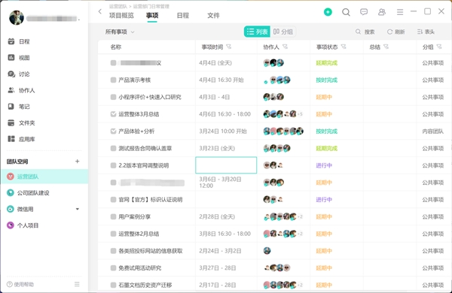Open the chat message icon
This screenshot has width=452, height=293.
click(364, 12)
